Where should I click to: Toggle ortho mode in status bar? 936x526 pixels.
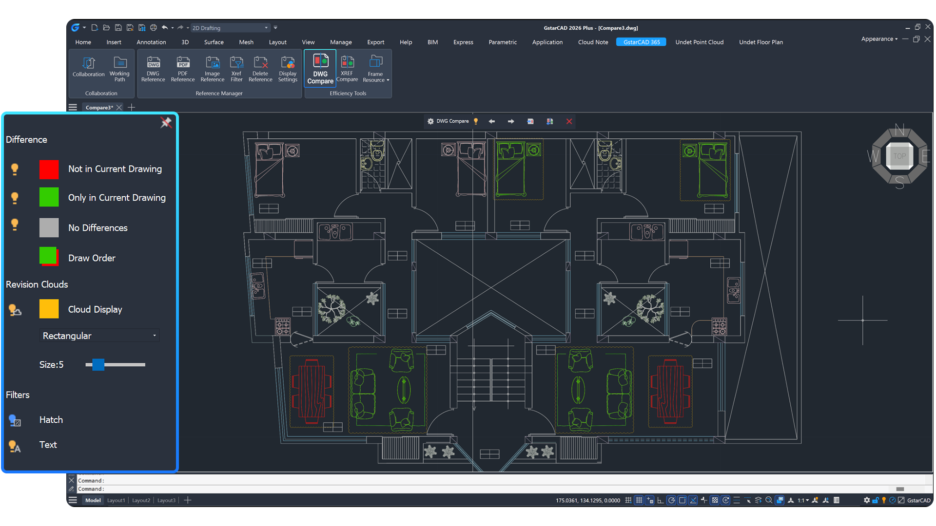pyautogui.click(x=661, y=500)
